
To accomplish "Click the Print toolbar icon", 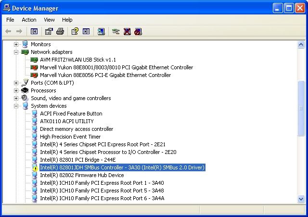I will (x=60, y=31).
